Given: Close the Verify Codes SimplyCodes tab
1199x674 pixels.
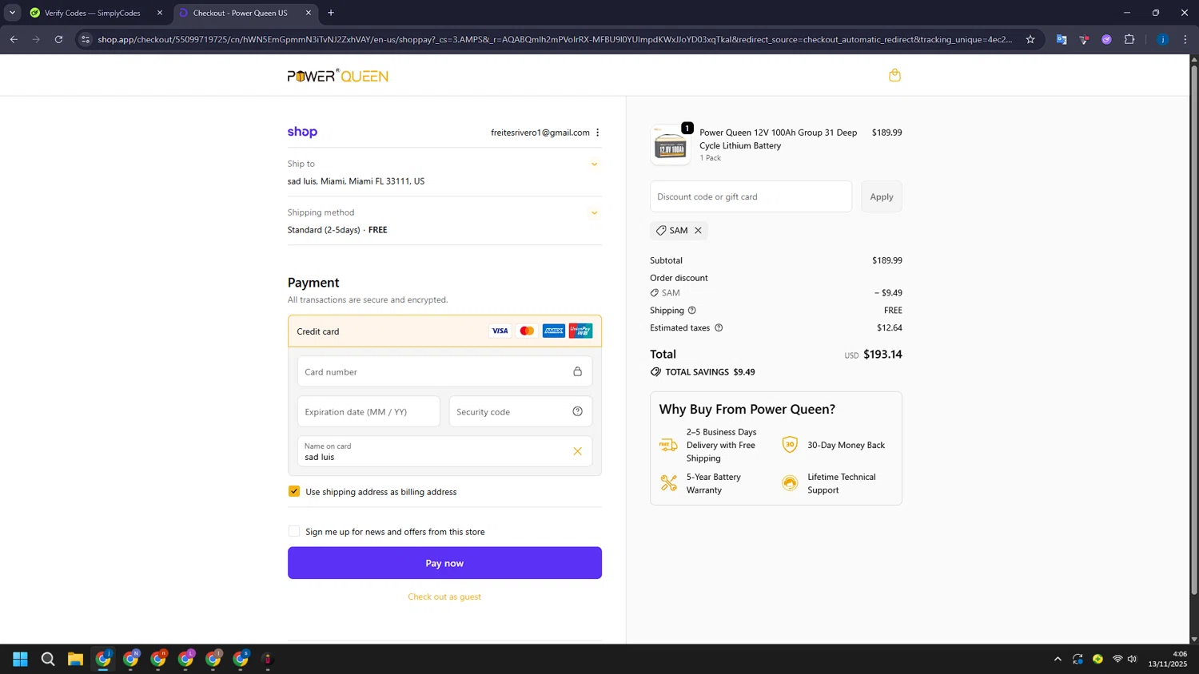Looking at the screenshot, I should (x=160, y=13).
